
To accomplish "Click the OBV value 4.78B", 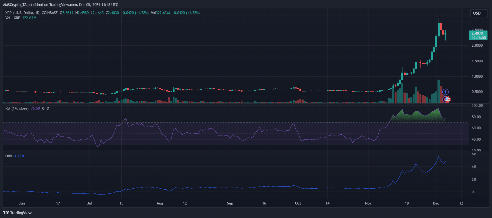I will (x=19, y=156).
